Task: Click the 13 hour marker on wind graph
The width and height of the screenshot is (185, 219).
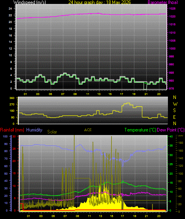Action: click(99, 94)
